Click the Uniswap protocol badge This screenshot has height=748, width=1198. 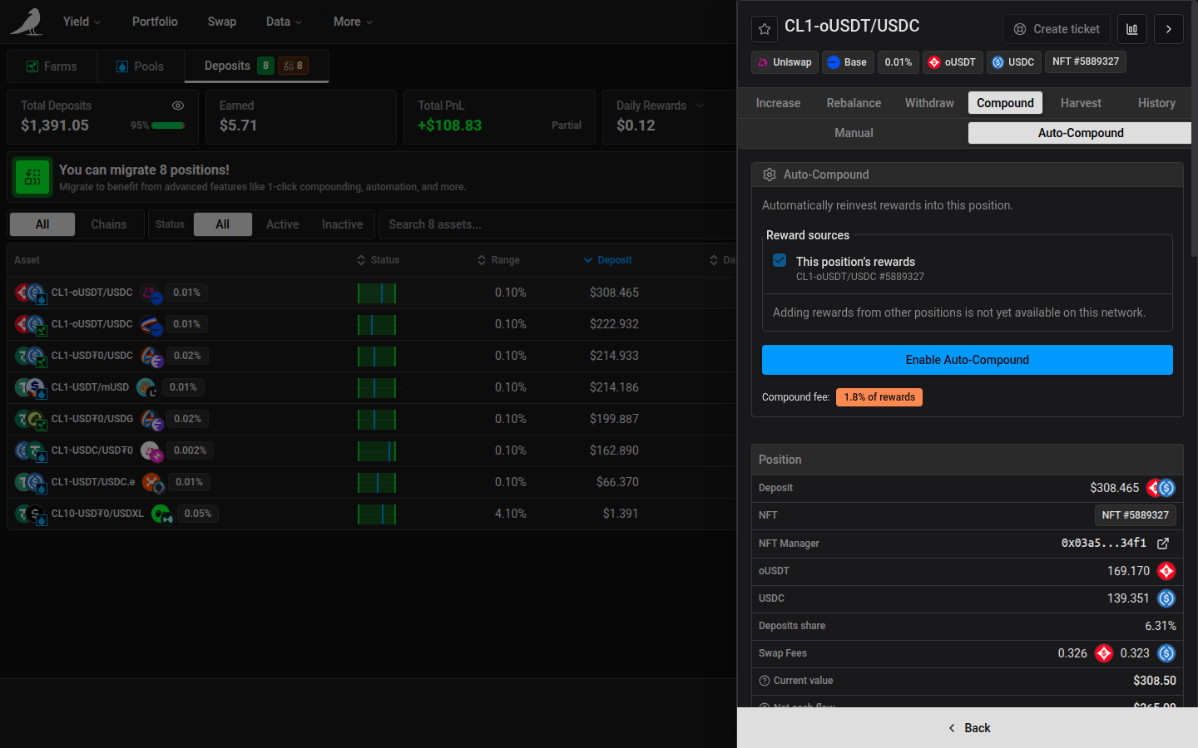coord(785,62)
